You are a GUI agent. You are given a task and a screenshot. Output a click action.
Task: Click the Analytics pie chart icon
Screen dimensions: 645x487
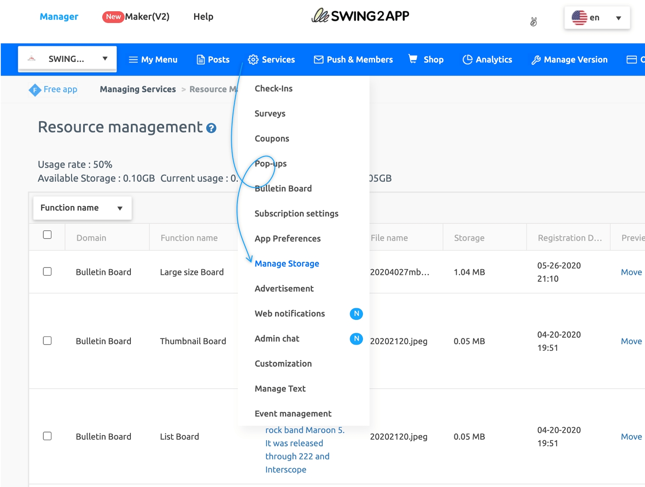point(467,60)
